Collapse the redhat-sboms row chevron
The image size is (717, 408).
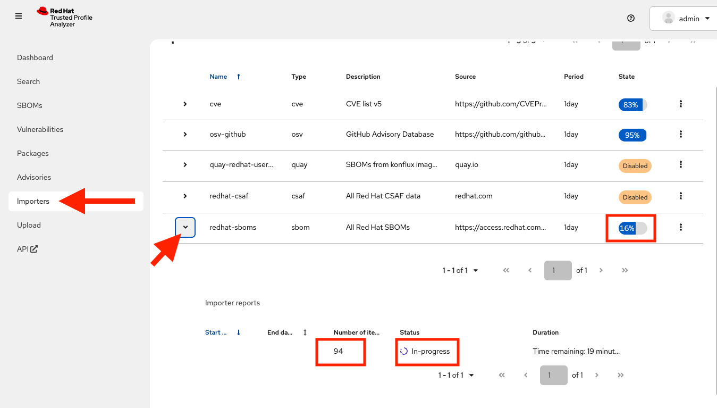coord(185,227)
